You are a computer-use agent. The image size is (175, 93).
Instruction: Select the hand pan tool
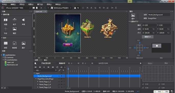pyautogui.click(x=75, y=8)
